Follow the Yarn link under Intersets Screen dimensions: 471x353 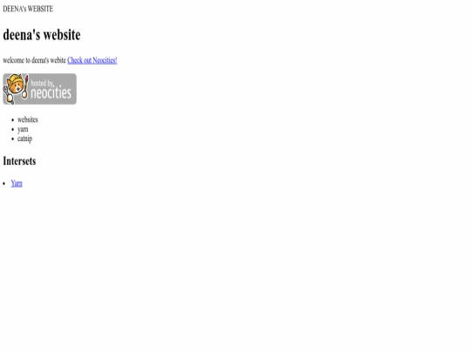click(x=17, y=183)
